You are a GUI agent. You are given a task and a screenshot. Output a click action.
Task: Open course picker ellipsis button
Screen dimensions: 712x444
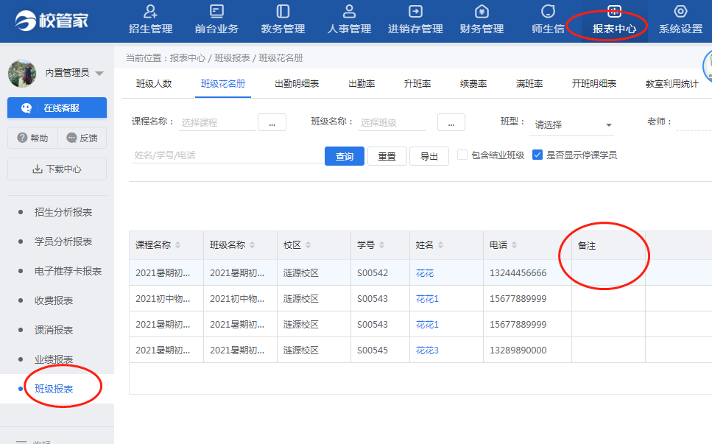(x=272, y=122)
